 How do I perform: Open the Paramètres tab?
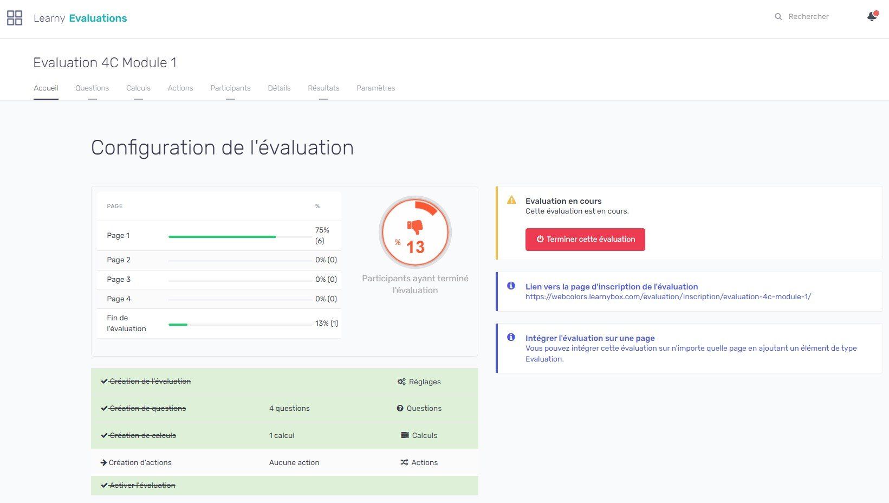click(375, 88)
